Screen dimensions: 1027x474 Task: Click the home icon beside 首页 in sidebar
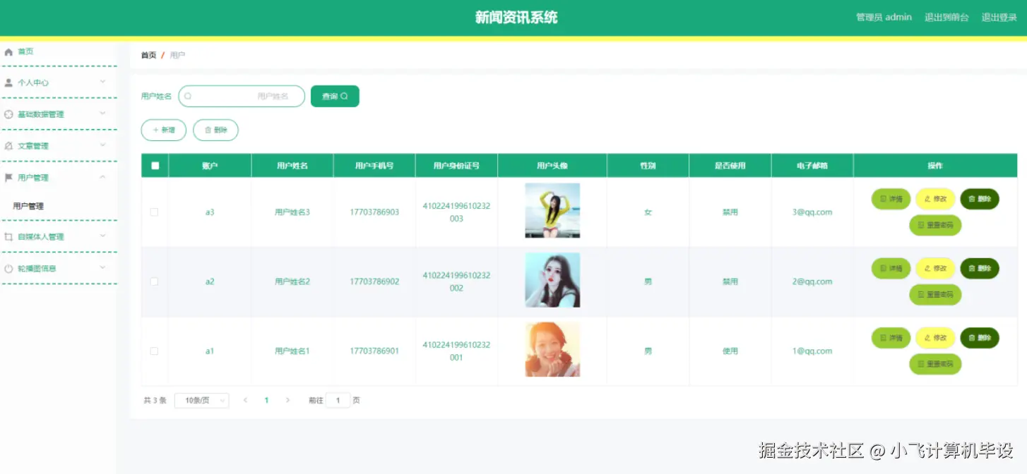coord(8,51)
